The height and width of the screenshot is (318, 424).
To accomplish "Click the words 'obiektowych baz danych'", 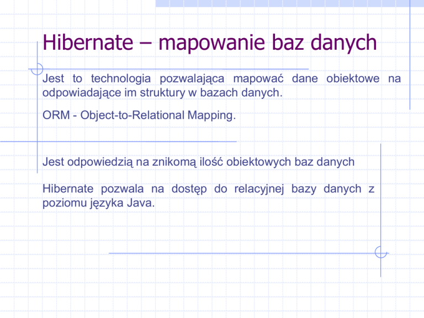I will tap(290, 162).
